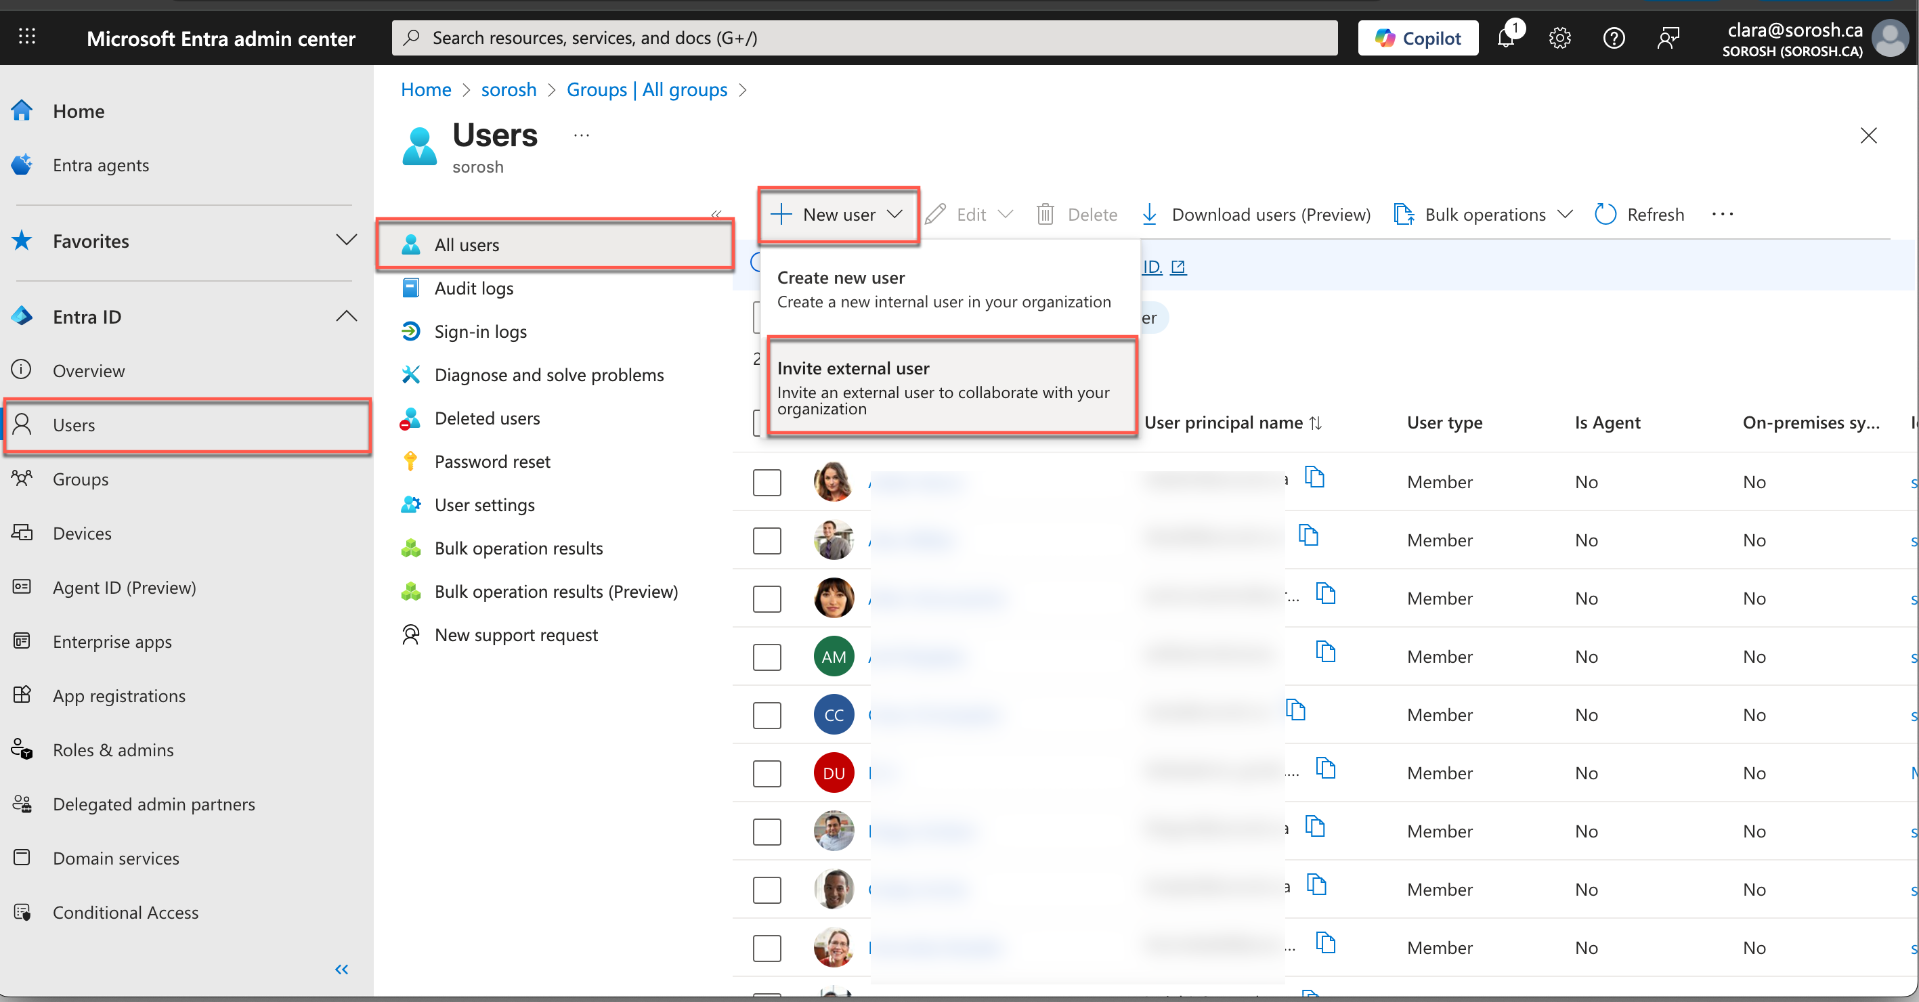This screenshot has height=1002, width=1919.
Task: Open the app launcher grid icon
Action: [x=27, y=37]
